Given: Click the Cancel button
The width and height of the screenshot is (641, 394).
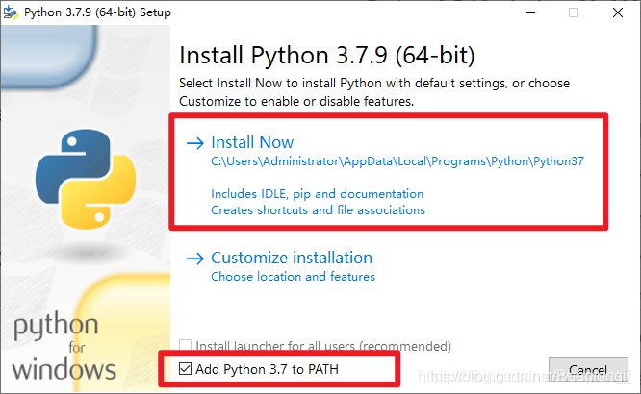Looking at the screenshot, I should pyautogui.click(x=588, y=371).
